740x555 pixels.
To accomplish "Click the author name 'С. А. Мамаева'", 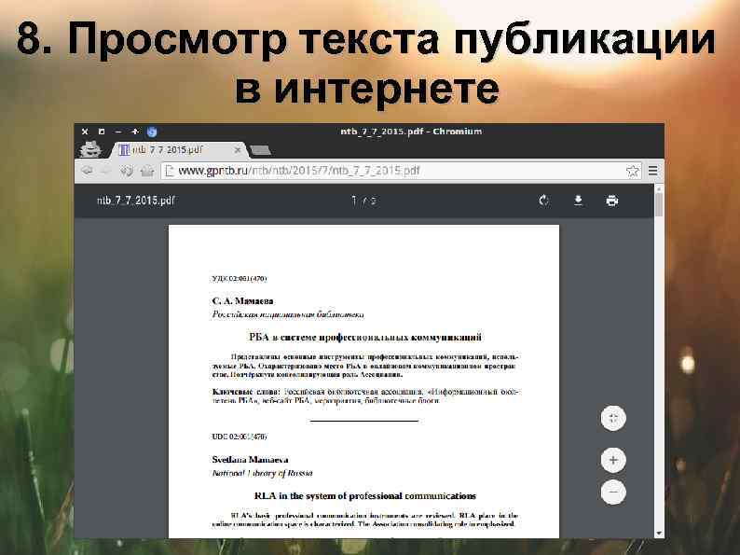I will pos(242,301).
